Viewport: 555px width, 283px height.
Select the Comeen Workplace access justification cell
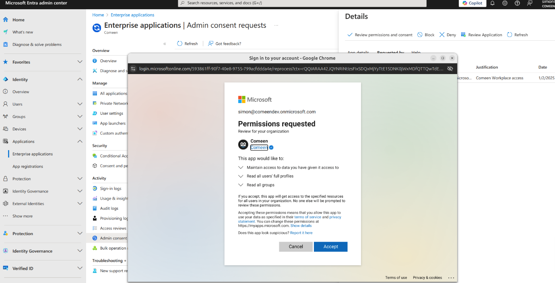499,78
